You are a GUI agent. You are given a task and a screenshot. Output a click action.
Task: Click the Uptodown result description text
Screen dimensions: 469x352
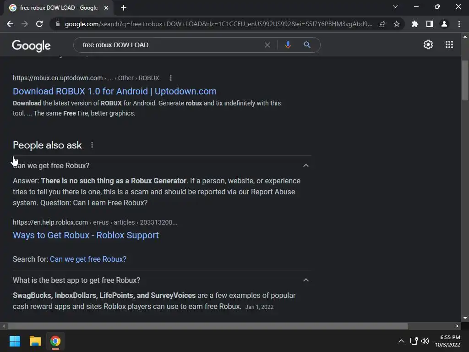point(147,108)
